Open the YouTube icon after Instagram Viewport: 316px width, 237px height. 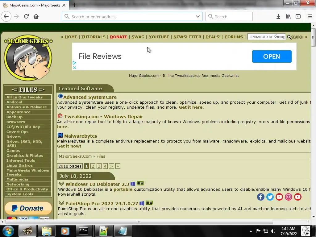(x=298, y=197)
